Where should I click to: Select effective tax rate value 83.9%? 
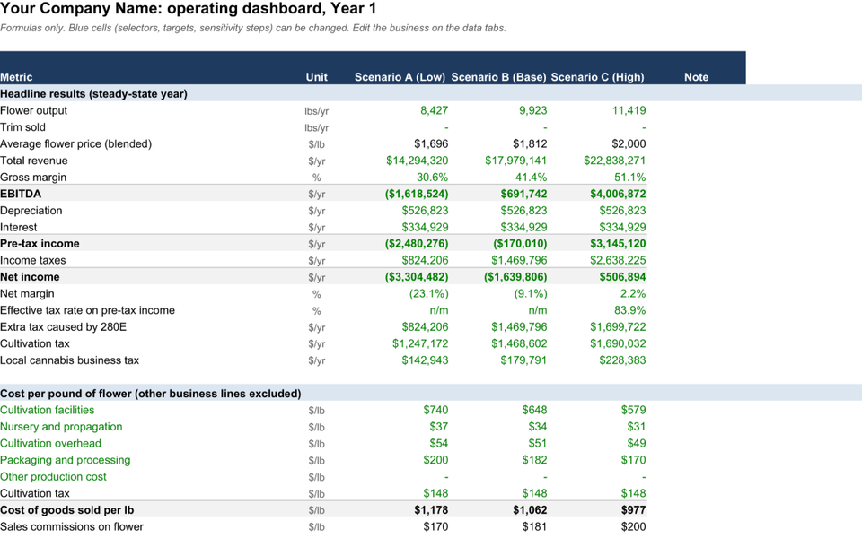pyautogui.click(x=630, y=310)
